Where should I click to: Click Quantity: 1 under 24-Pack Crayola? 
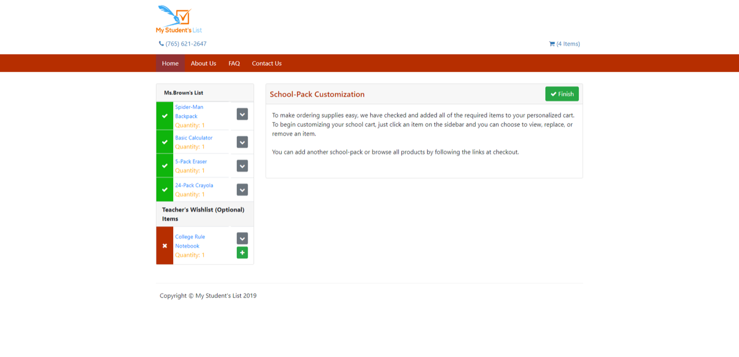[190, 194]
